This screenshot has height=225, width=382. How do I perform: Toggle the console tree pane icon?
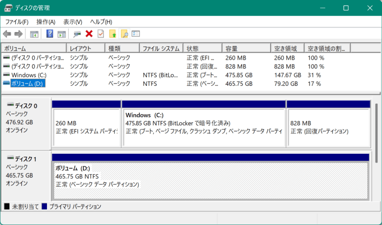click(34, 34)
